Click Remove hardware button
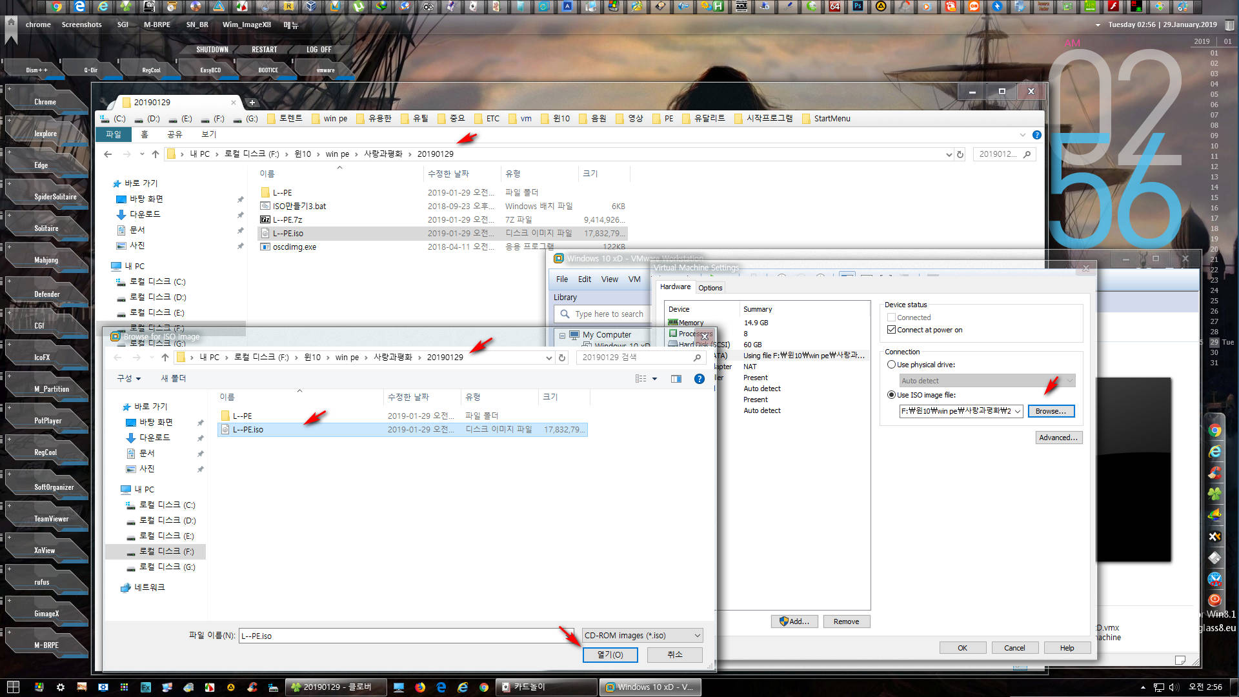This screenshot has width=1239, height=697. (846, 621)
